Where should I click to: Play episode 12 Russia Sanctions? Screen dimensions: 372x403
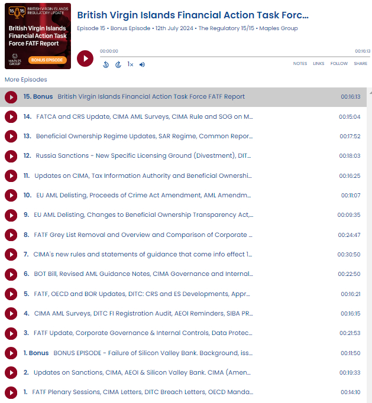click(11, 156)
